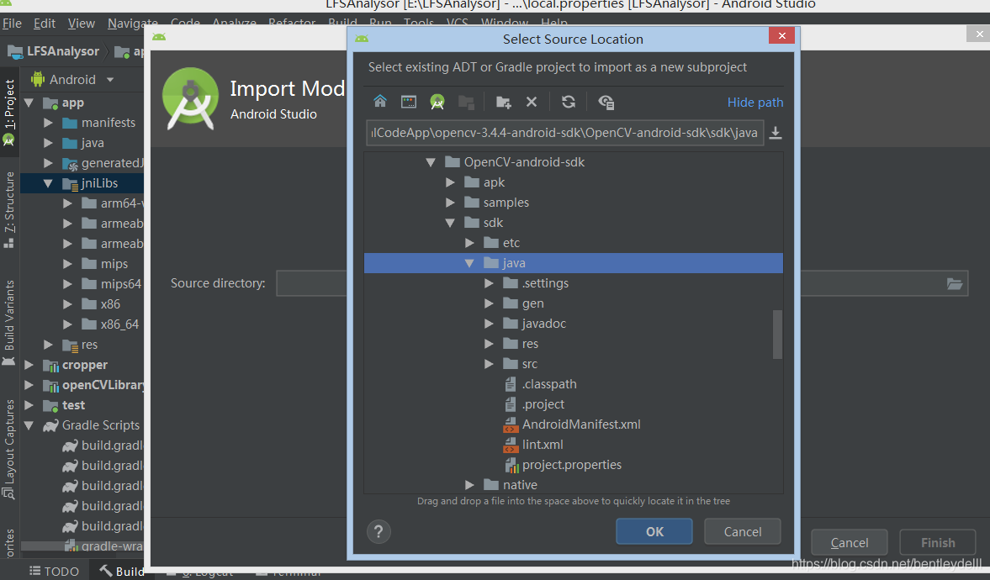Click the desktop directory icon
This screenshot has height=580, width=990.
[409, 102]
